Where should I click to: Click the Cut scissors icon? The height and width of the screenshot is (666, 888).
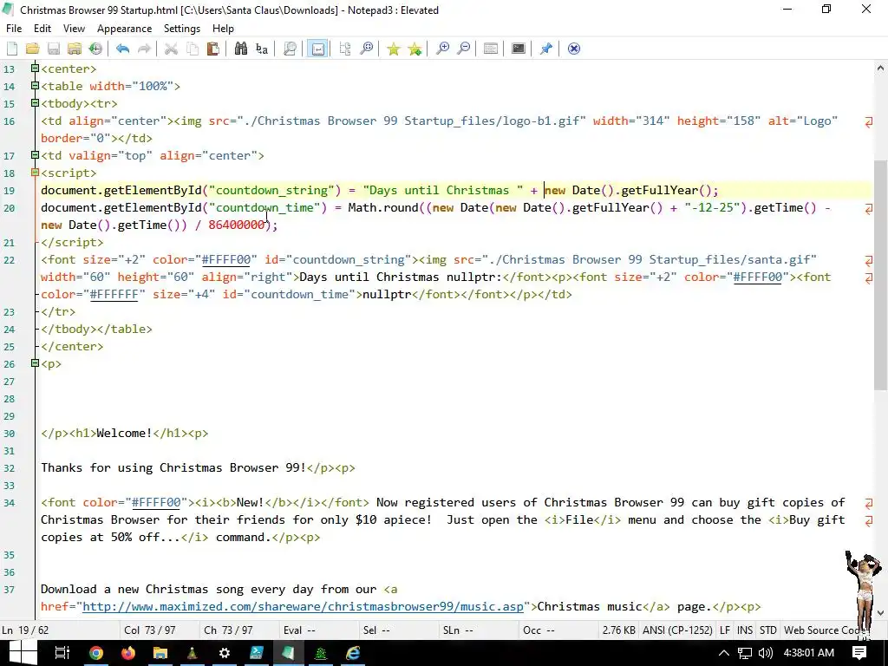pyautogui.click(x=171, y=49)
